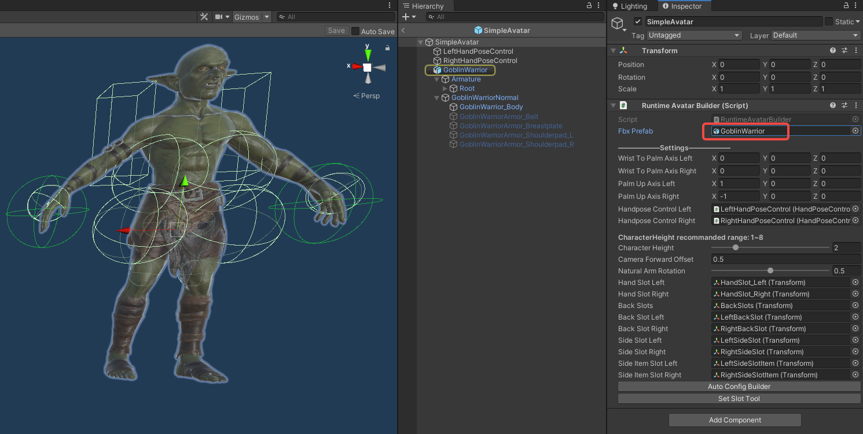Toggle the SimpleAvatar active checkbox

tap(638, 21)
